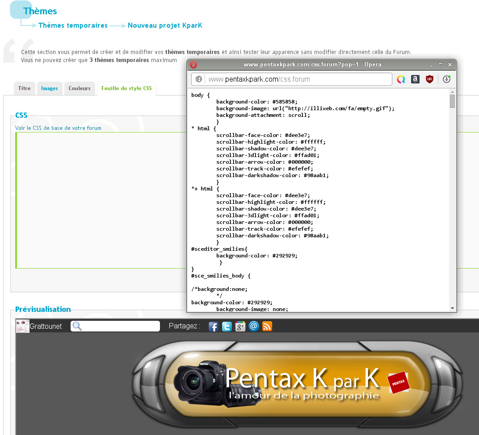Viewport: 479px width, 435px height.
Task: Click the scroll down arrow in the popup
Action: tap(453, 308)
